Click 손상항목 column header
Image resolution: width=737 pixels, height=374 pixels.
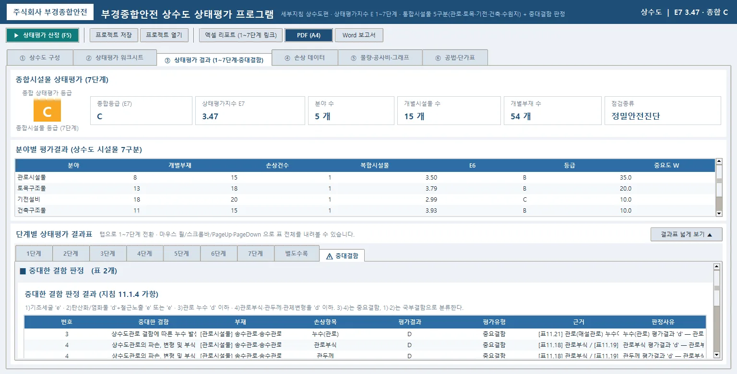coord(325,322)
